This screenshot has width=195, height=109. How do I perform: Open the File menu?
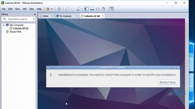4,9
